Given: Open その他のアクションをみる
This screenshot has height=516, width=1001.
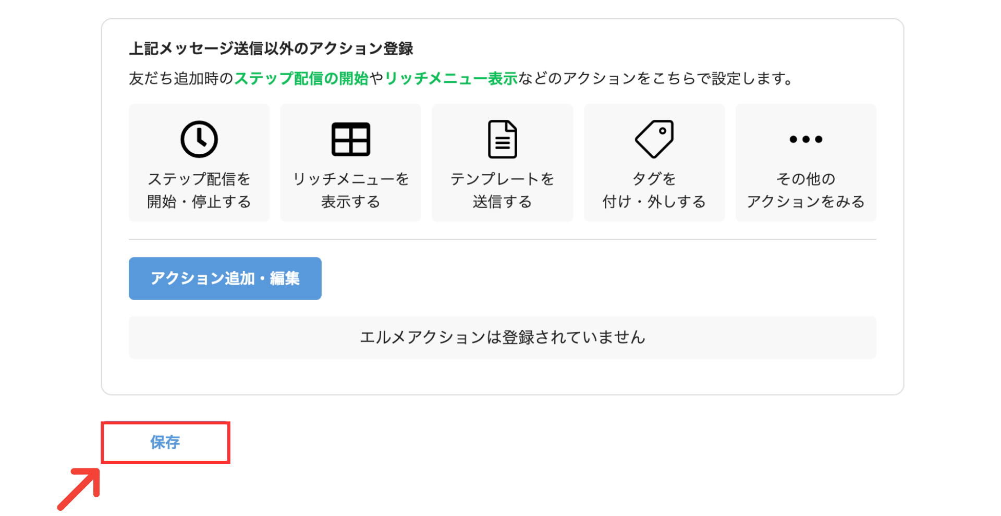Looking at the screenshot, I should point(805,163).
